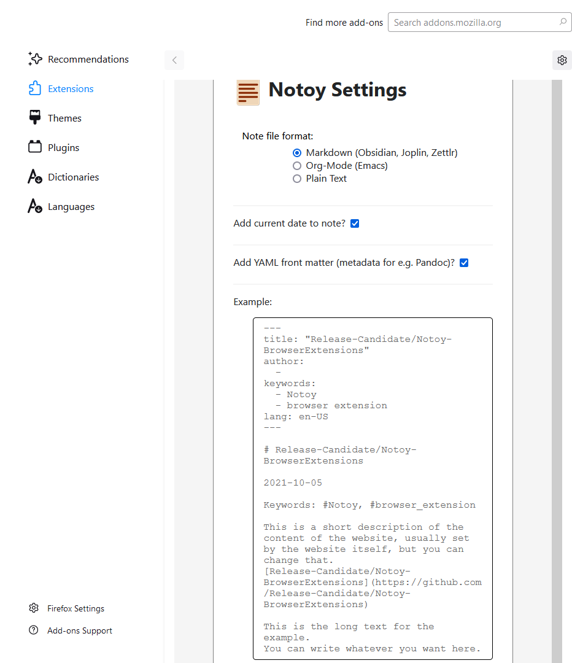Open Dictionaries via its sidebar icon
This screenshot has width=572, height=663.
coord(35,177)
